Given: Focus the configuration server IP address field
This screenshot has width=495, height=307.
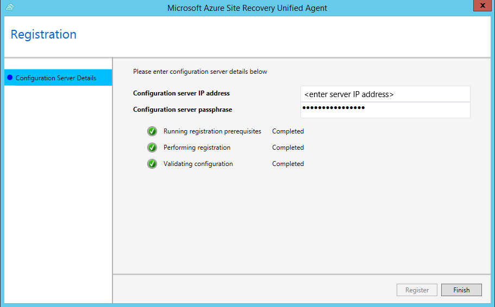Looking at the screenshot, I should click(385, 94).
